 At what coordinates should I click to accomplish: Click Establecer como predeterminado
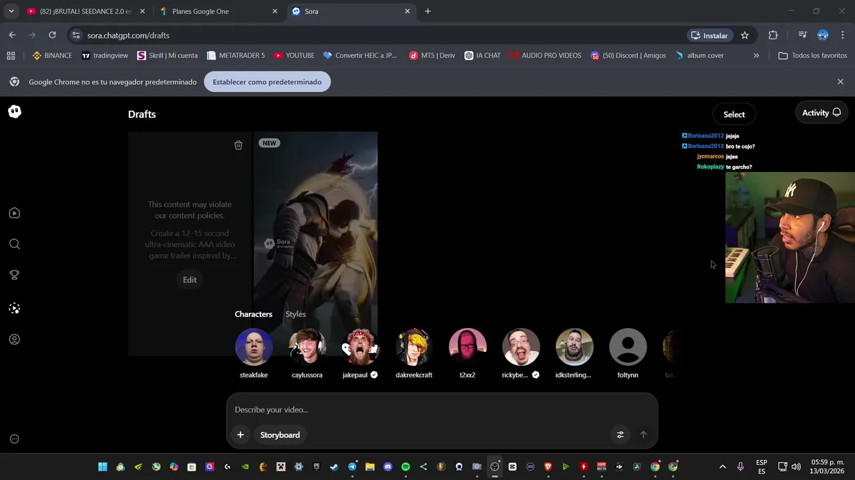click(x=267, y=81)
